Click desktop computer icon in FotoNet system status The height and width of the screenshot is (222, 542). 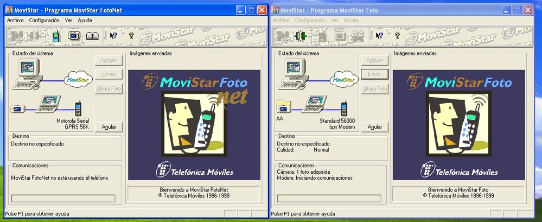tap(28, 74)
